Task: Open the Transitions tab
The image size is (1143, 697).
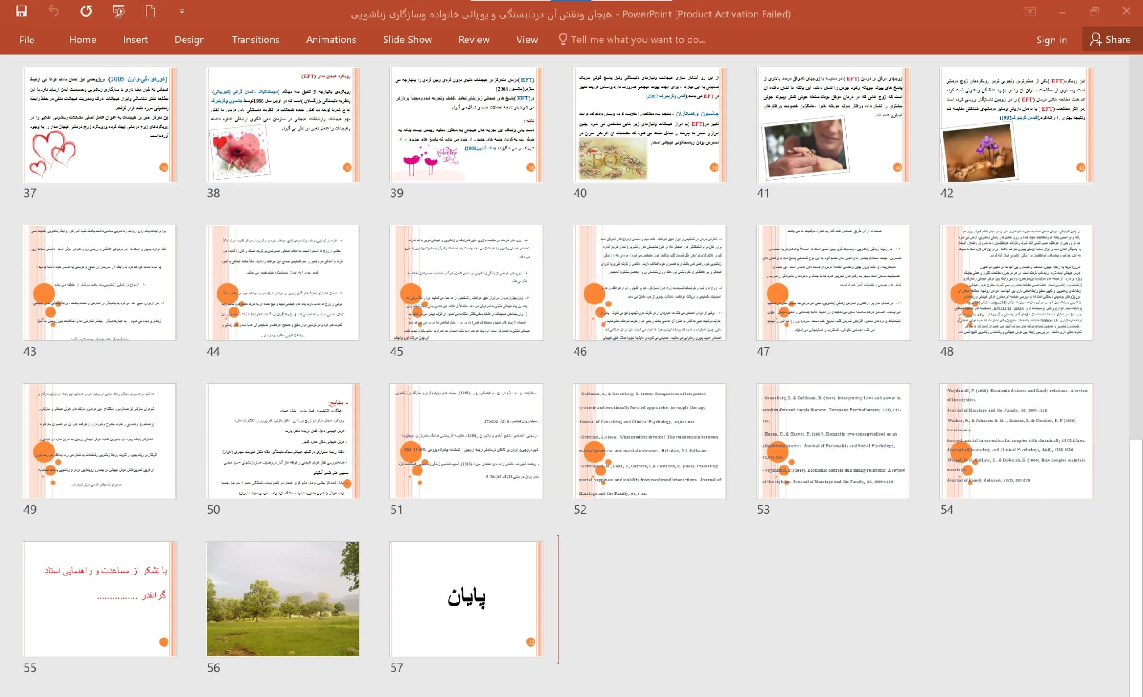Action: [x=255, y=40]
